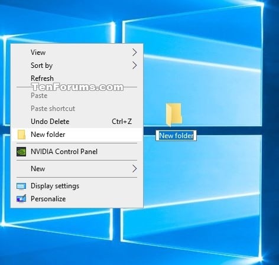Expand the New submenu chevron
Image resolution: width=279 pixels, height=265 pixels.
134,169
